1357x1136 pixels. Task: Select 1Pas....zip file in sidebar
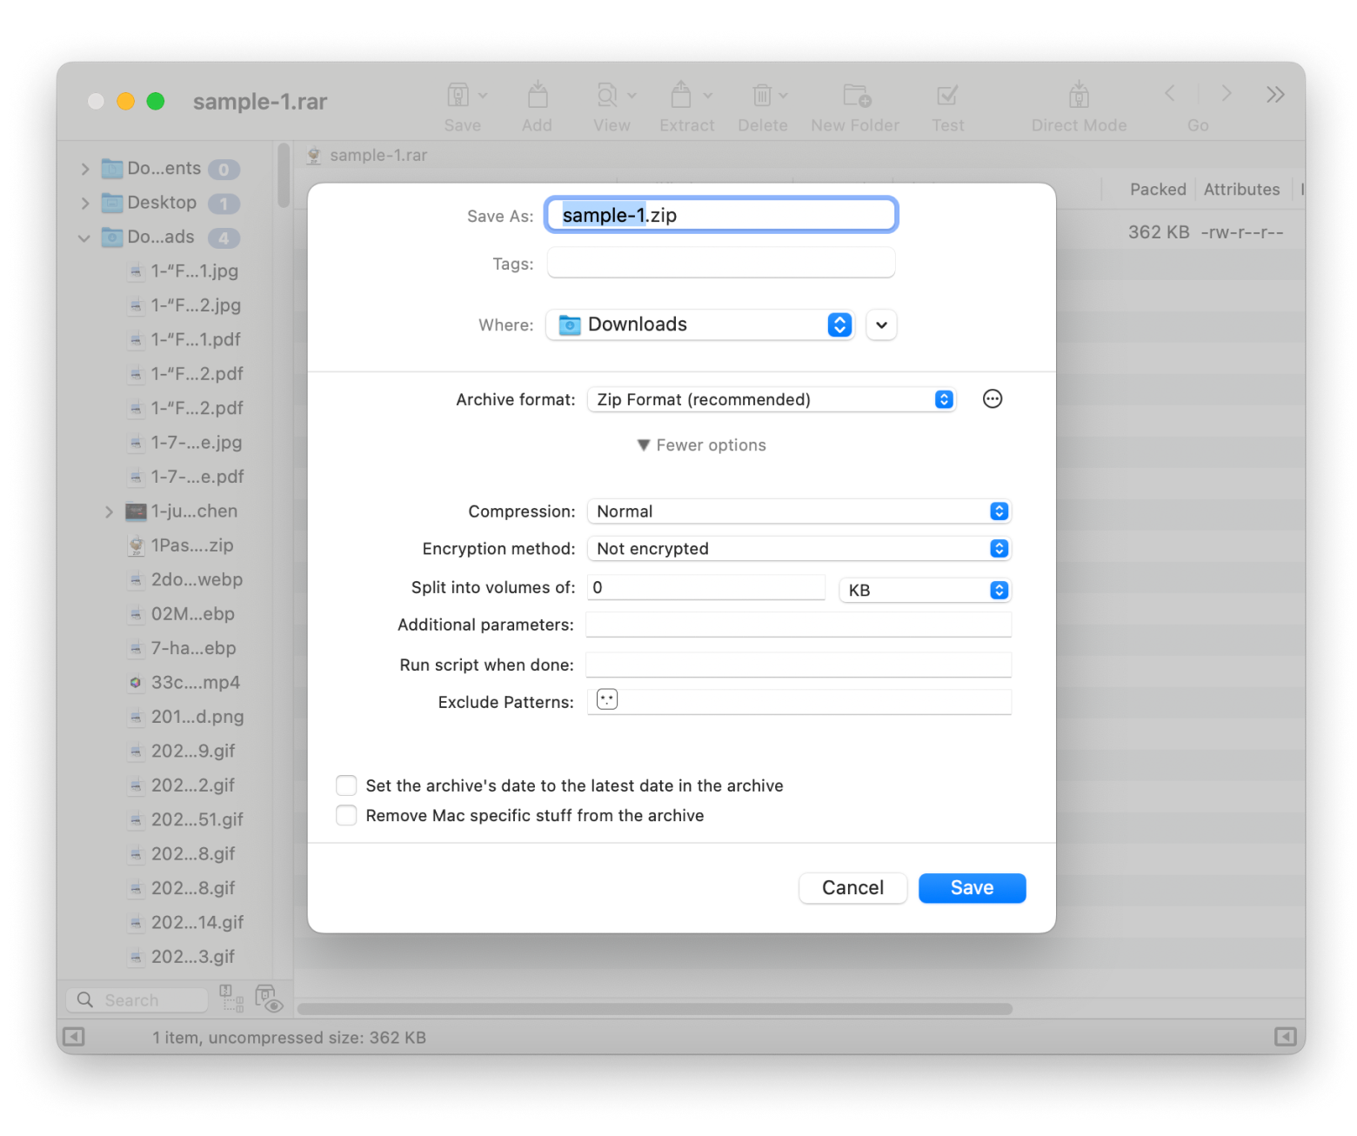(191, 545)
